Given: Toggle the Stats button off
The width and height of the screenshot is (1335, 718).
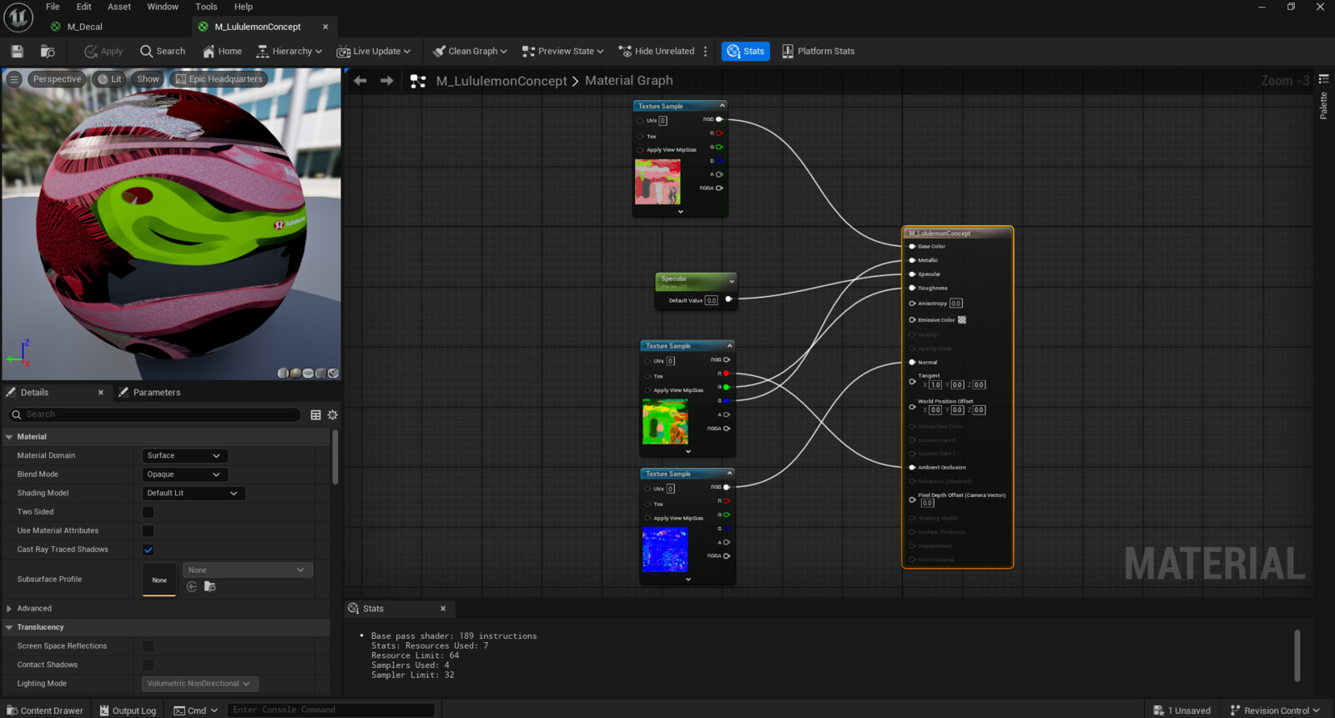Looking at the screenshot, I should pos(745,51).
